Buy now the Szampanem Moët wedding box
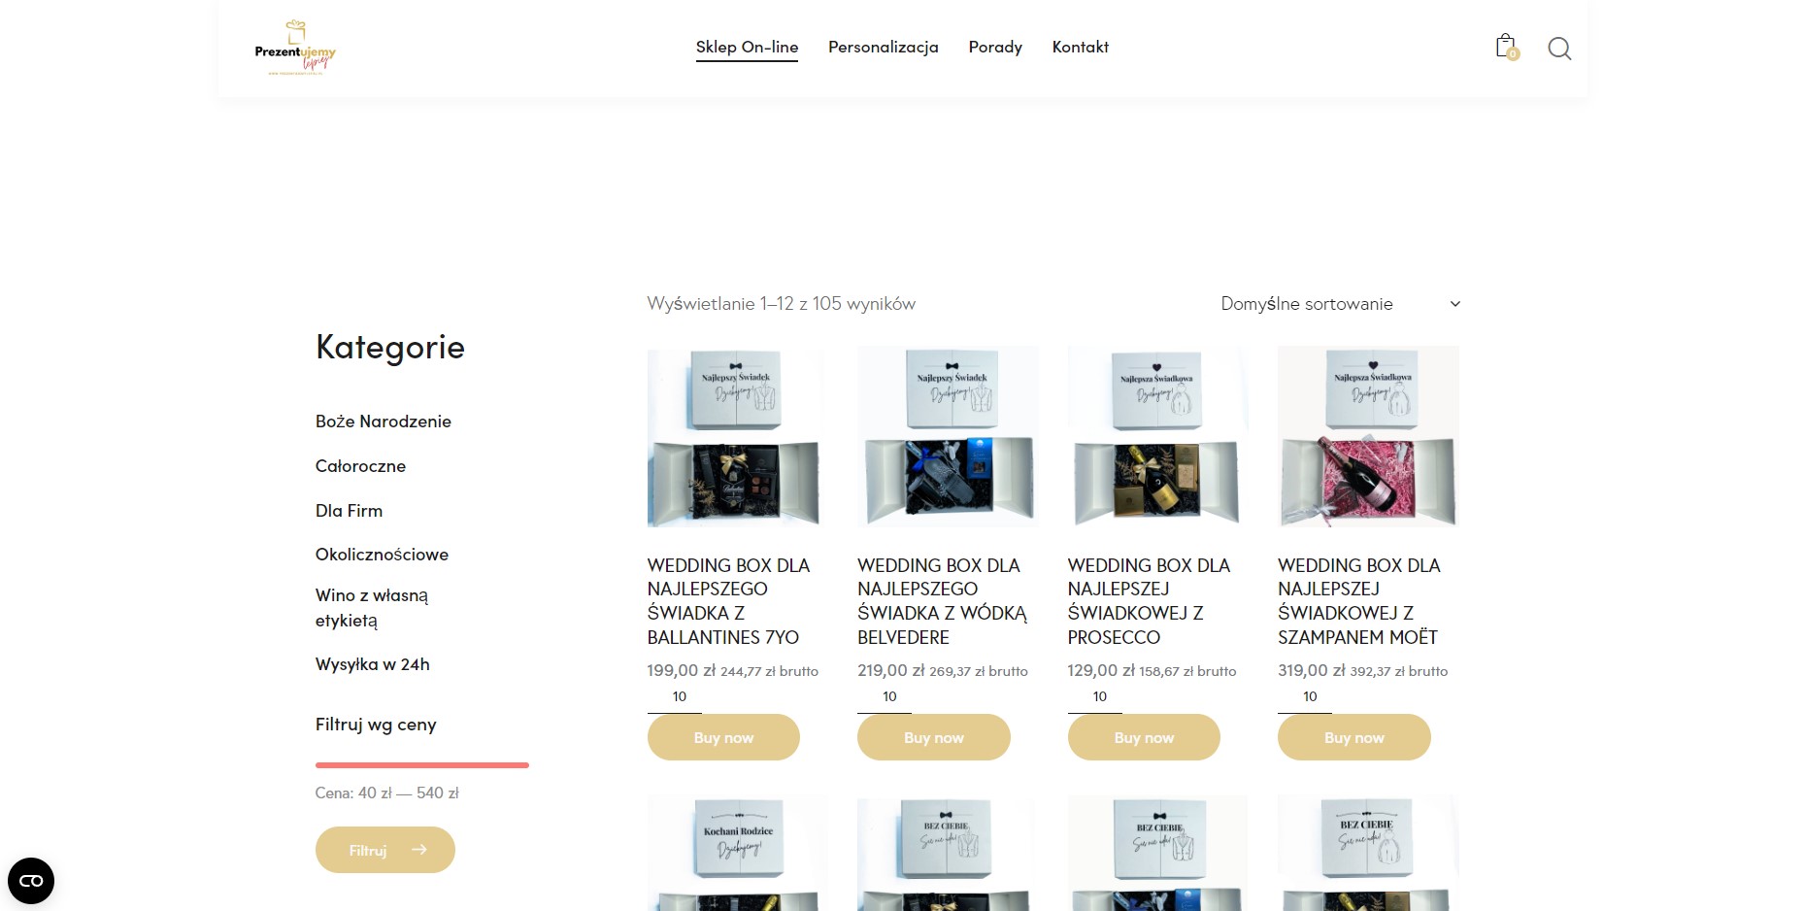This screenshot has width=1804, height=911. (1353, 737)
